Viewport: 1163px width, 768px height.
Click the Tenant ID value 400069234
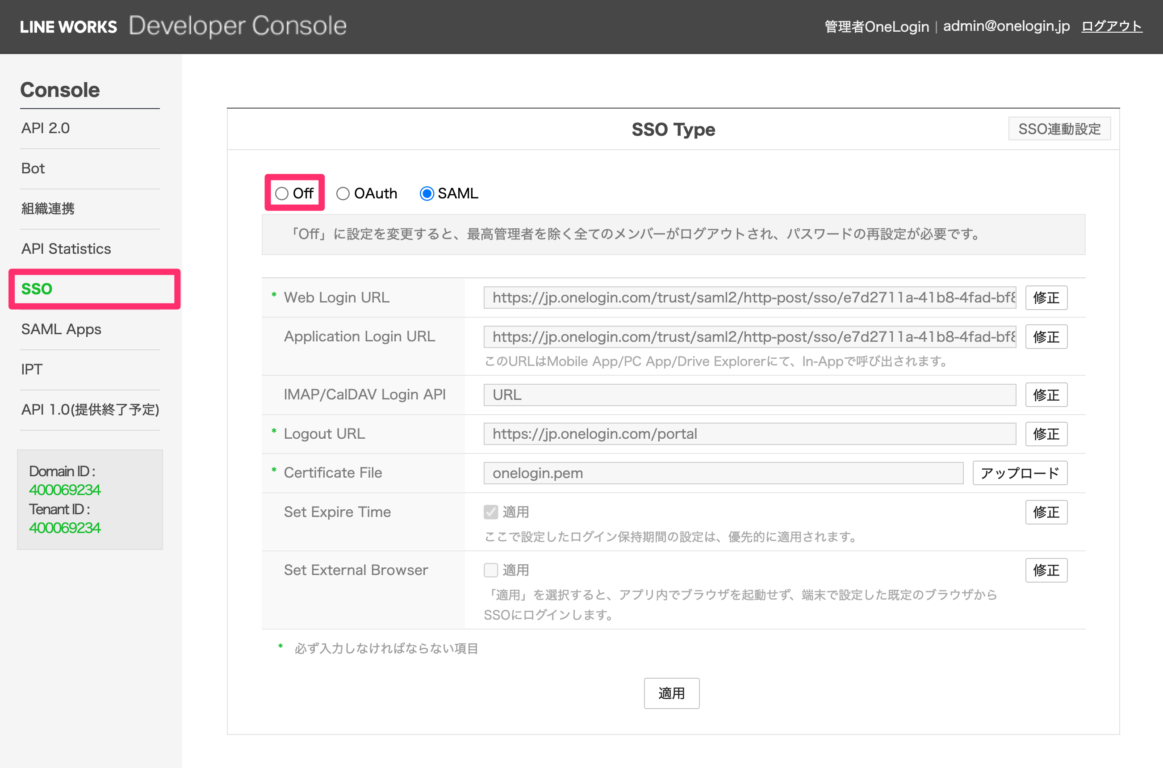pos(65,528)
